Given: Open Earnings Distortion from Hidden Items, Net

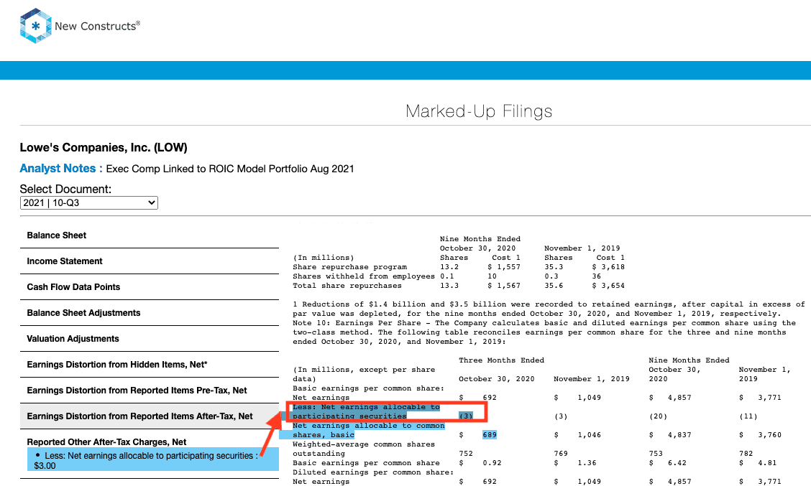Looking at the screenshot, I should [150, 365].
